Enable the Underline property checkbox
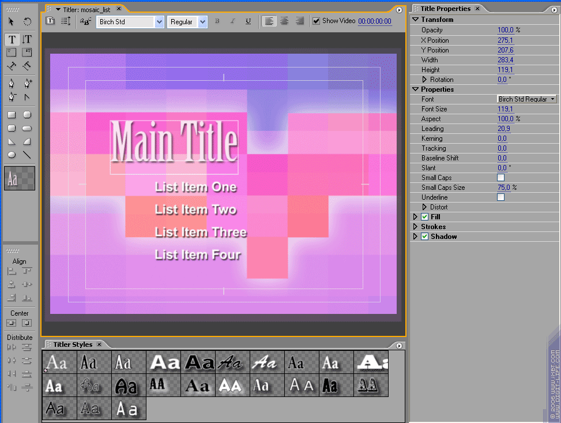The image size is (561, 423). click(501, 197)
